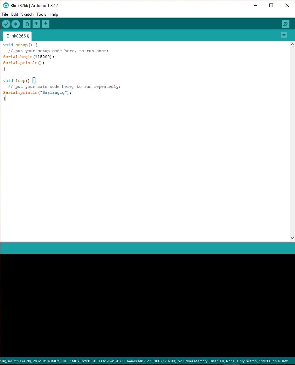Click on the 'void setup() {' line

[x=20, y=45]
